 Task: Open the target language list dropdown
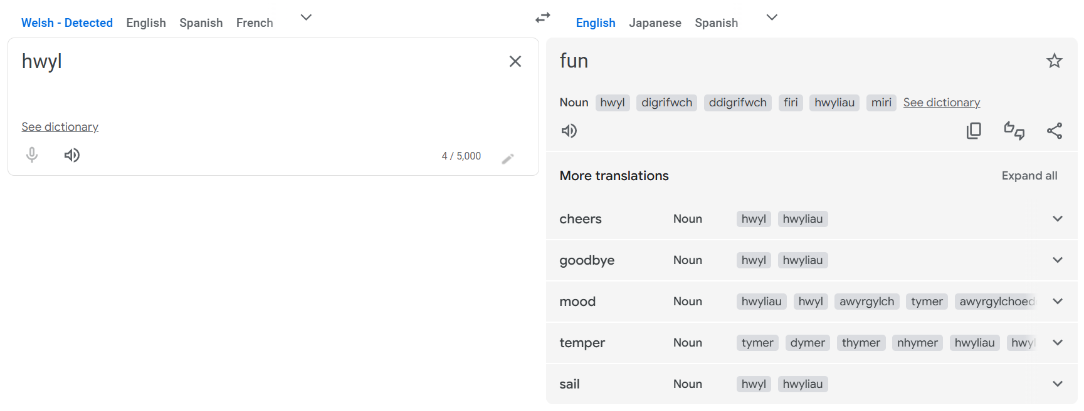[772, 18]
